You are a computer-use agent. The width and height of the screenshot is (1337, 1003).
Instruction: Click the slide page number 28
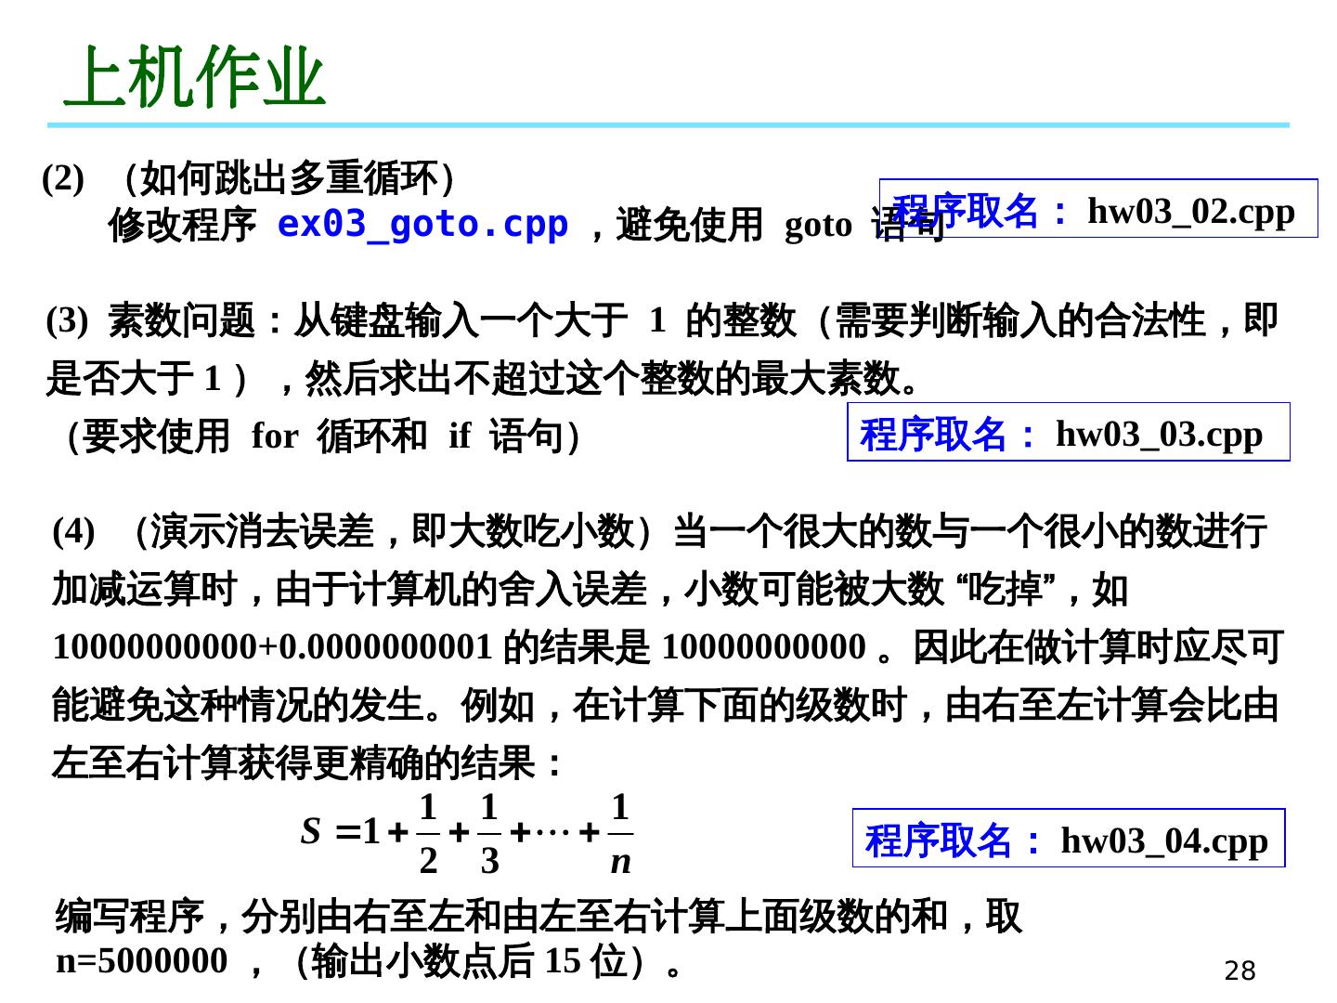pos(1240,971)
